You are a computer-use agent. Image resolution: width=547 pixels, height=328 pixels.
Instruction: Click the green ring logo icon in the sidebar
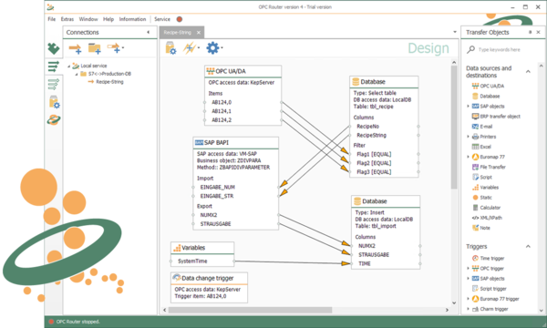coord(54,120)
